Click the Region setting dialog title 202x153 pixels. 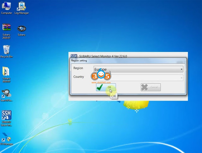(79, 61)
